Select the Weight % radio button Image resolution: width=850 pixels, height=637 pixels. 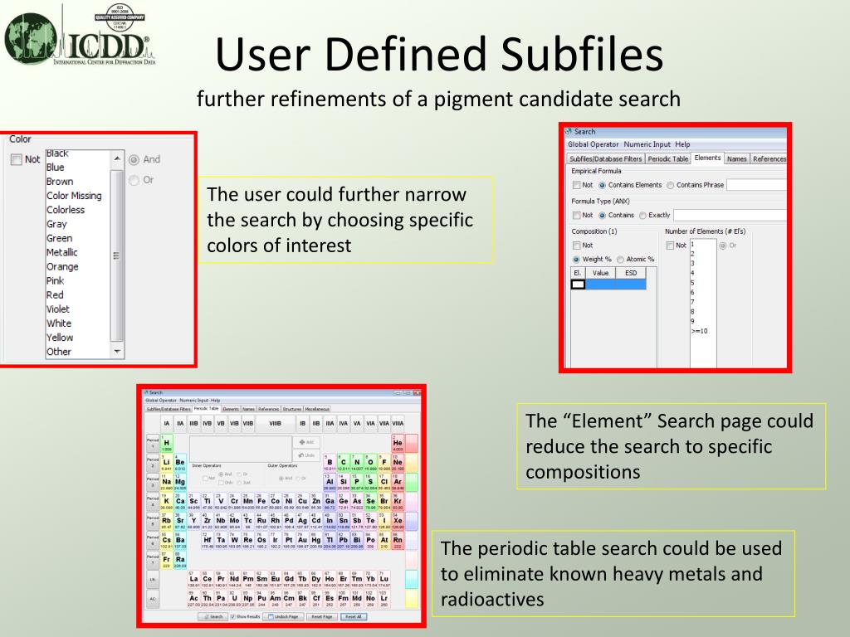tap(576, 260)
